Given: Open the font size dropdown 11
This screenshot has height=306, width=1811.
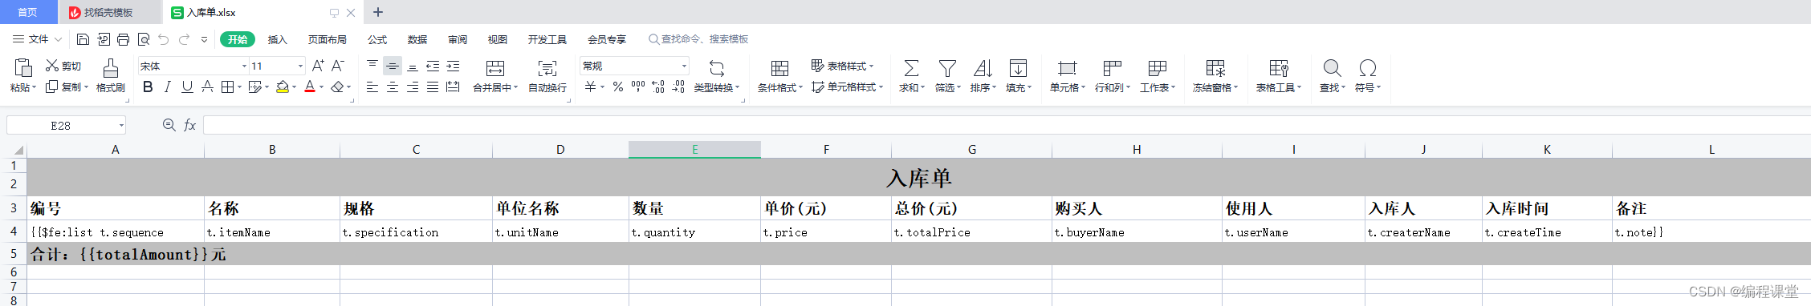Looking at the screenshot, I should [300, 66].
